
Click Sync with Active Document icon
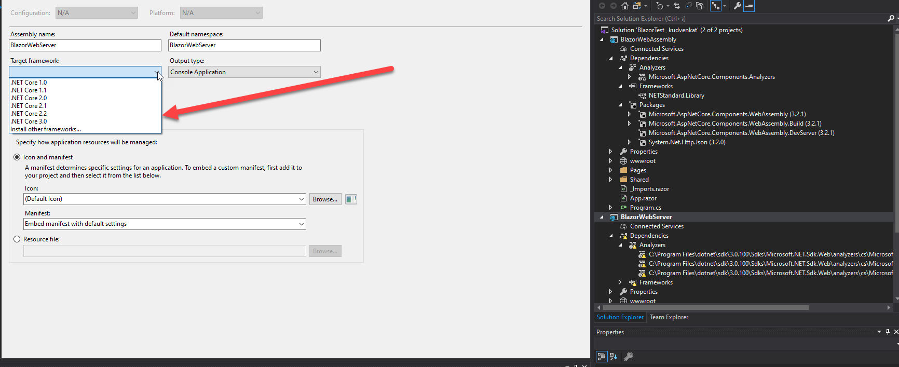tap(677, 6)
